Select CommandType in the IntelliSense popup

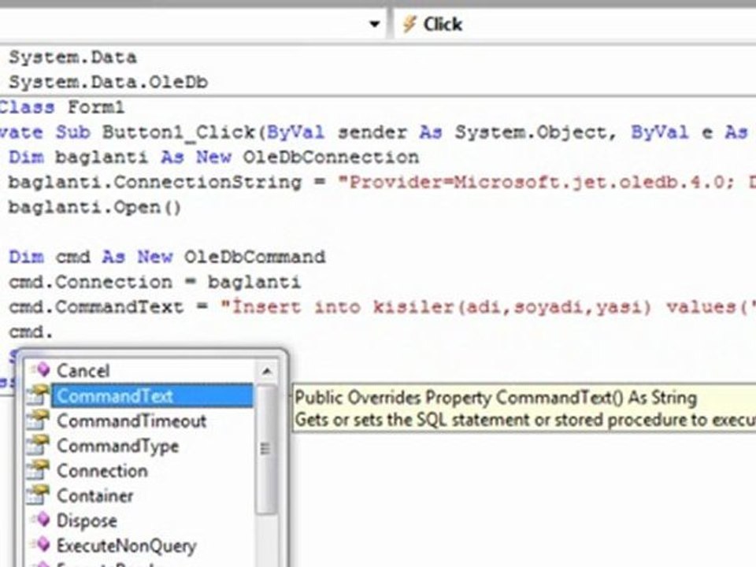click(x=117, y=446)
